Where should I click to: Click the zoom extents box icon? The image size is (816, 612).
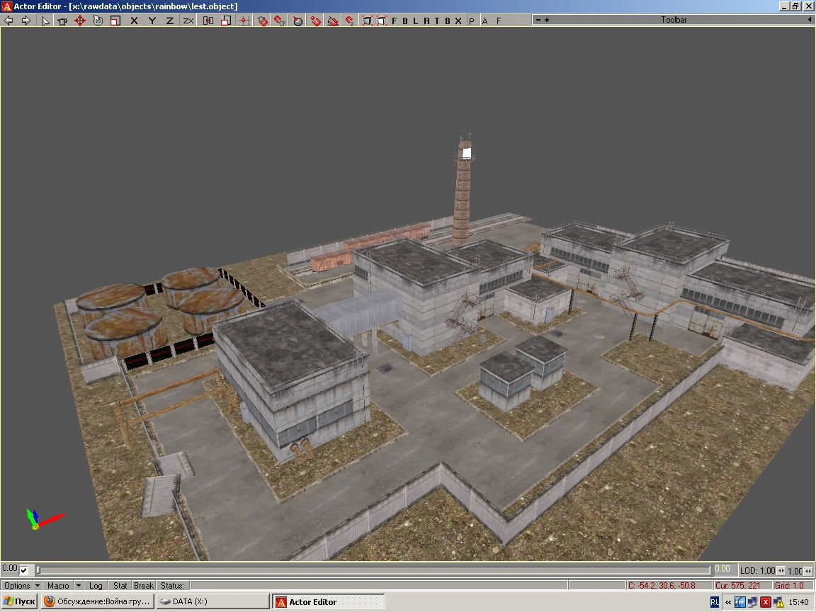[x=368, y=21]
